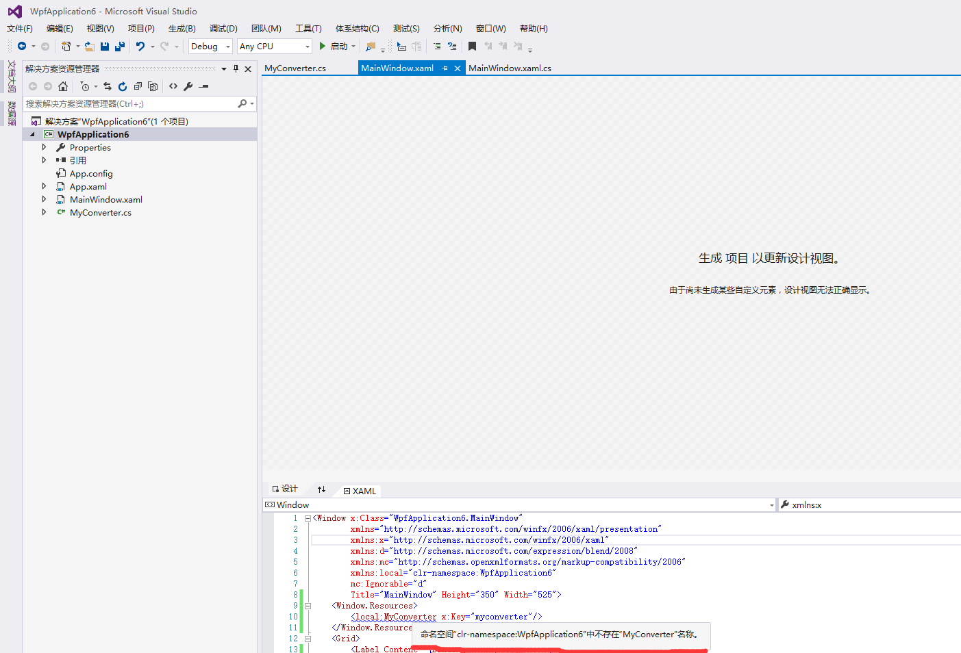Open the Start button dropdown arrow
961x653 pixels.
point(353,47)
